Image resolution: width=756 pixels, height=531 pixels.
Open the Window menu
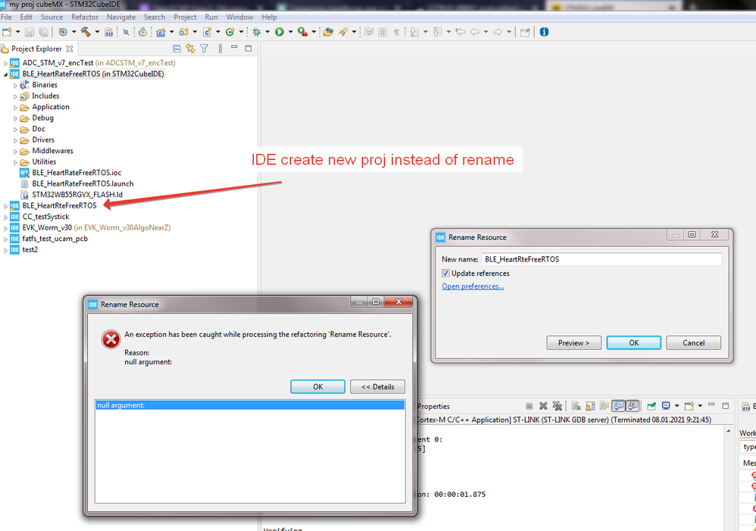coord(239,17)
